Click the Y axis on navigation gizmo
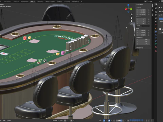The height and width of the screenshot is (122, 163). coord(131,9)
